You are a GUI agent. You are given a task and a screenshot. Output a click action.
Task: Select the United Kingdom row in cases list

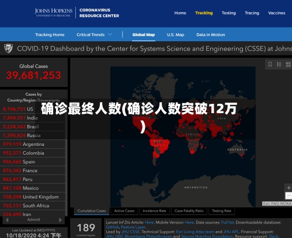point(33,197)
